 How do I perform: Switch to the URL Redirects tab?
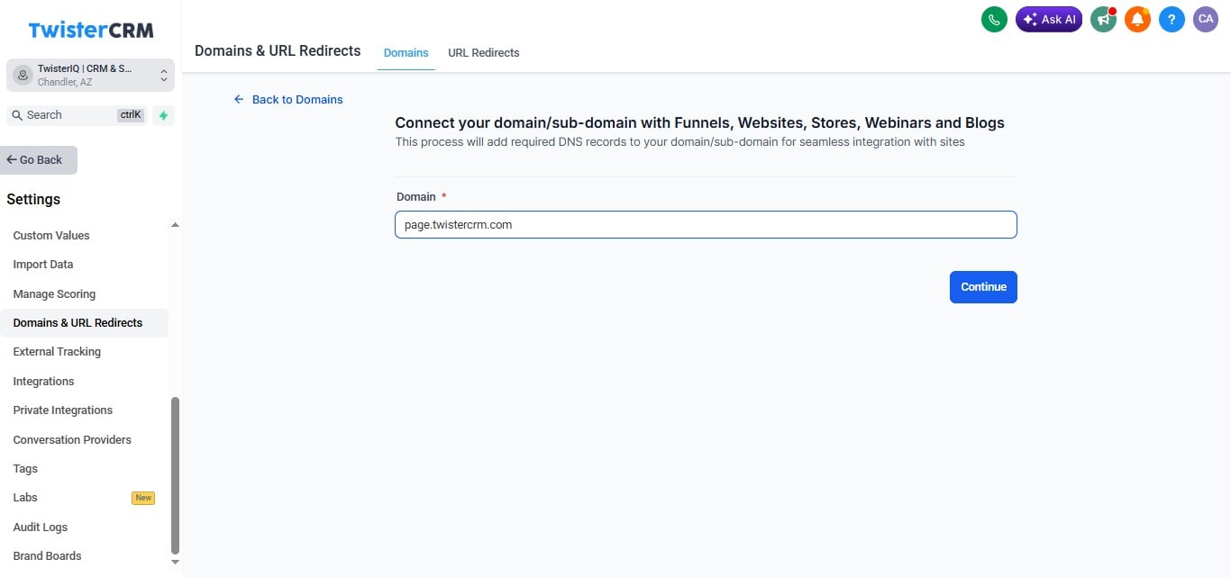[x=484, y=53]
